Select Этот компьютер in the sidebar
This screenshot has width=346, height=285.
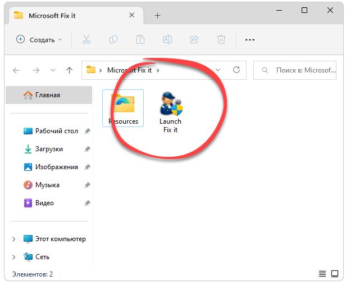(54, 239)
